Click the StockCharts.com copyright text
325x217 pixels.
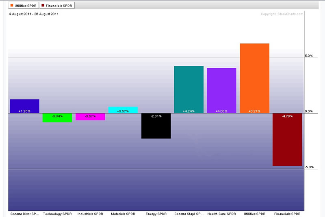click(282, 14)
